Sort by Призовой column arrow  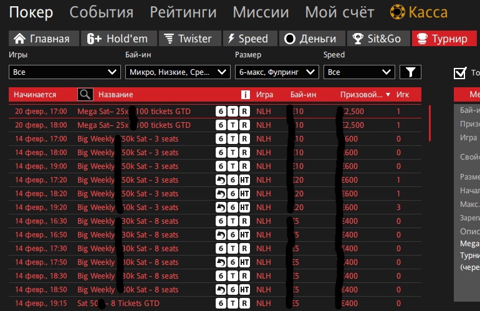tap(388, 95)
